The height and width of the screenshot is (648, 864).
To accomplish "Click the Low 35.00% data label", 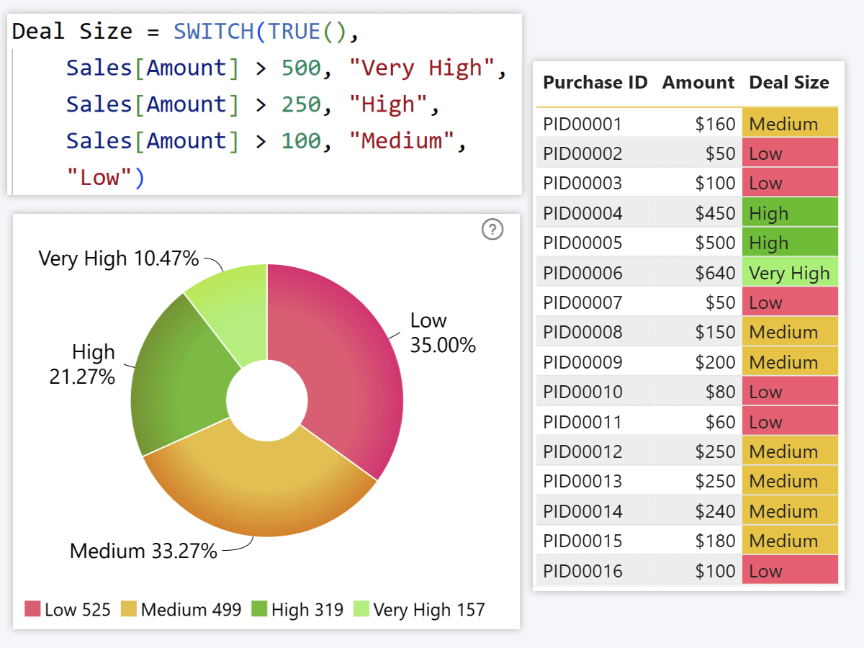I will (443, 333).
